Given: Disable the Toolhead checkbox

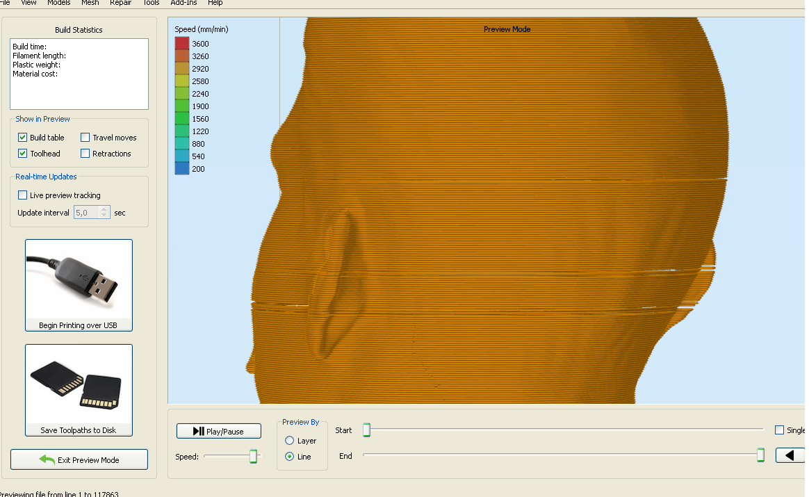Looking at the screenshot, I should click(23, 154).
